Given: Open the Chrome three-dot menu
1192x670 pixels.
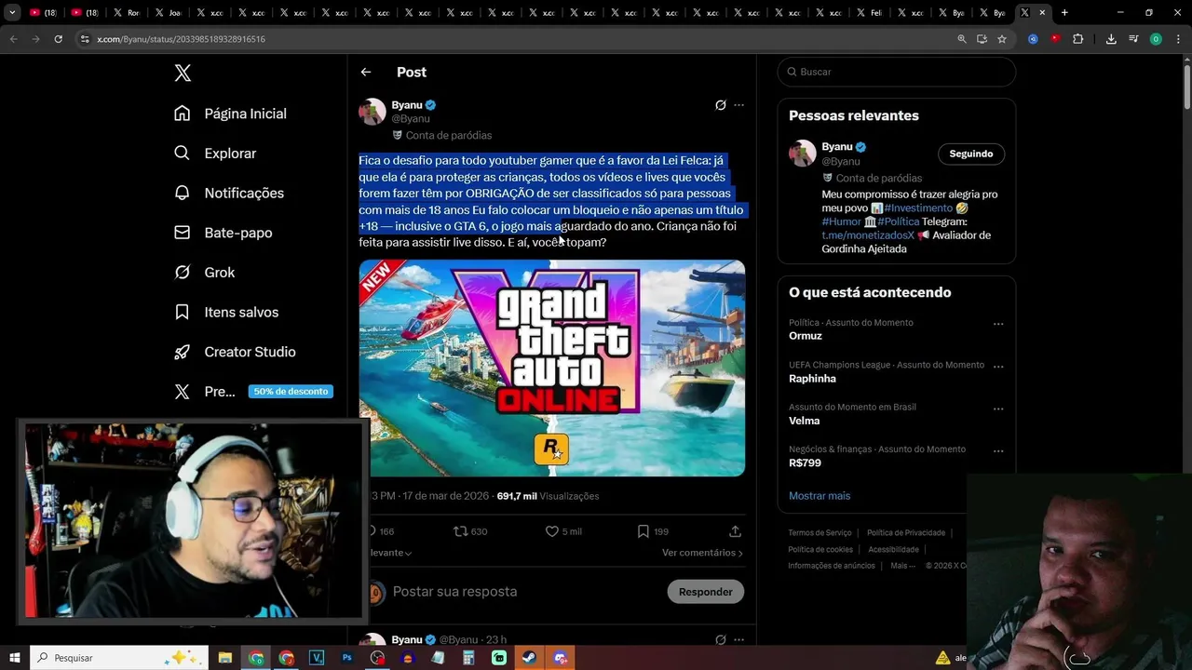Looking at the screenshot, I should (1178, 39).
